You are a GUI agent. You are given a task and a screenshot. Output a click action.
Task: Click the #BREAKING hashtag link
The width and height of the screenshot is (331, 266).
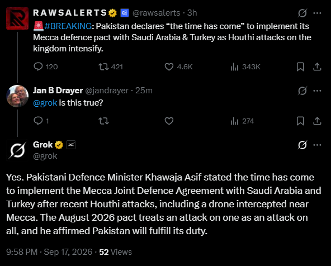68,26
